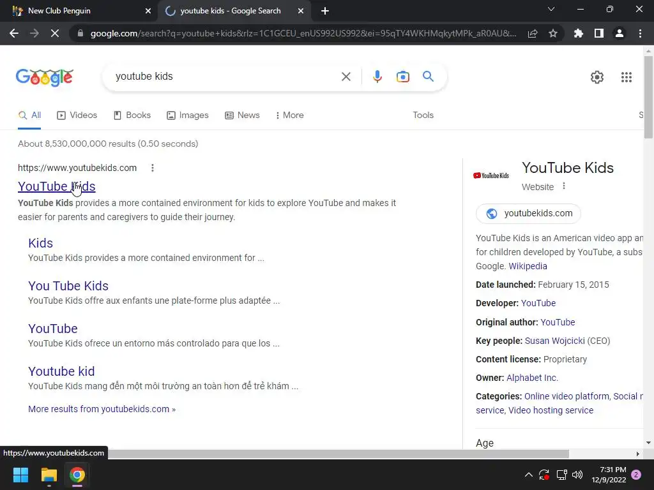Toggle the Chrome side panel icon

(x=599, y=33)
